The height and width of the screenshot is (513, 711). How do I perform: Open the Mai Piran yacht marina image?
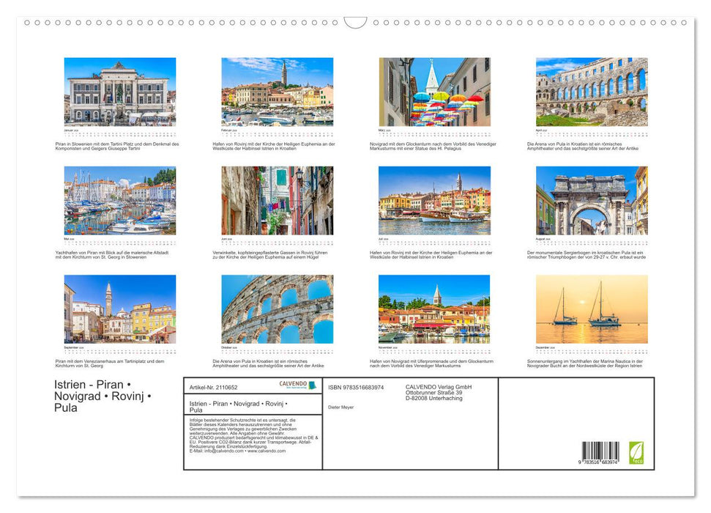[117, 202]
